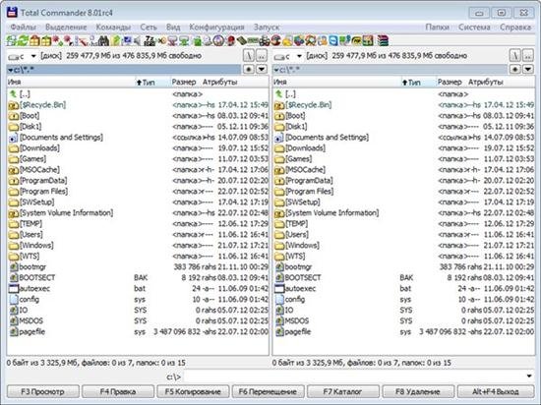Image resolution: width=541 pixels, height=405 pixels.
Task: Open the Запуск menu
Action: (267, 27)
